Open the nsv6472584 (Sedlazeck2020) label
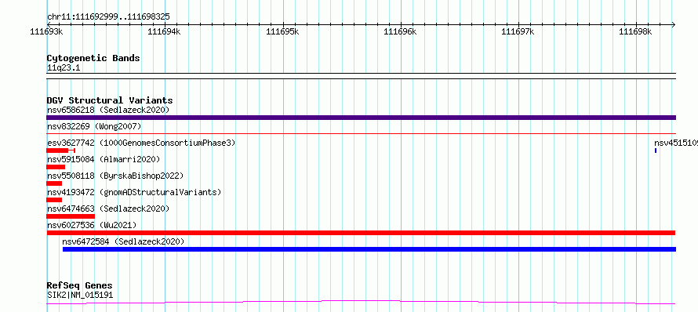The height and width of the screenshot is (312, 698). coord(123,241)
